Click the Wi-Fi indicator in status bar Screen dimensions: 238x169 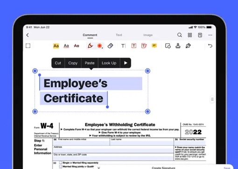(x=195, y=27)
